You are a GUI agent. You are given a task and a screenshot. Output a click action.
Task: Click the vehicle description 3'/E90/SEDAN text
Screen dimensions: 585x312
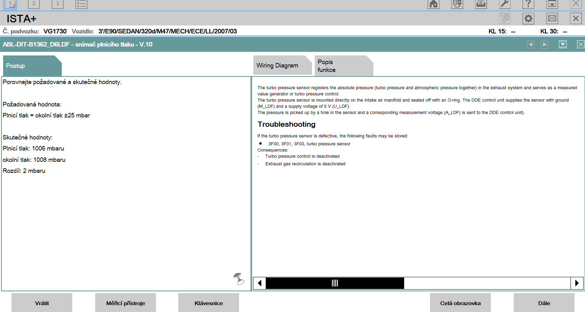[167, 31]
